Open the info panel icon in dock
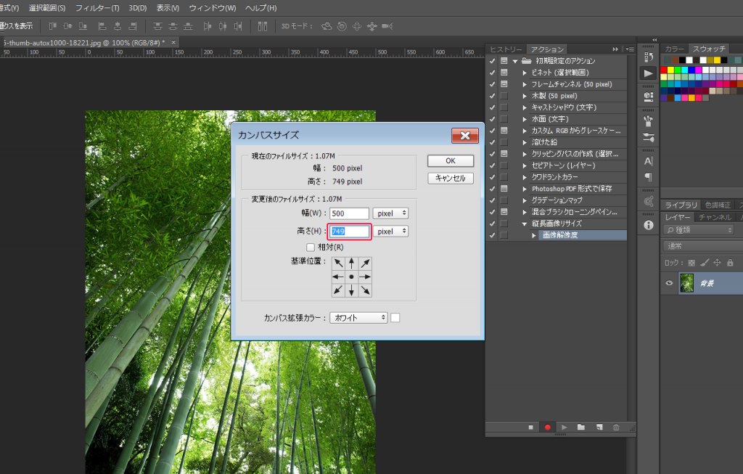This screenshot has height=474, width=743. click(648, 225)
